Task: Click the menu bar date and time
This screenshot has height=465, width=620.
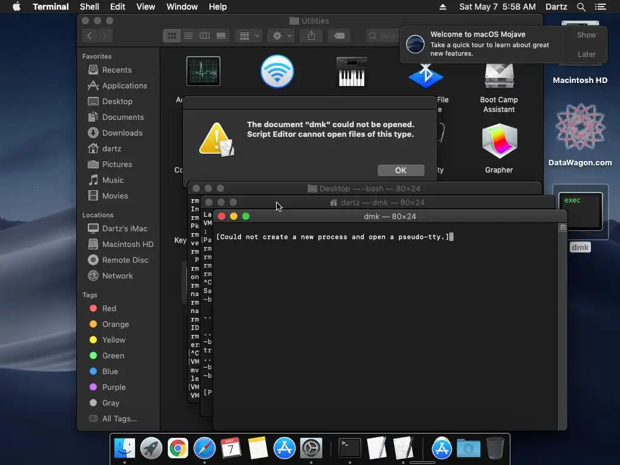Action: click(498, 7)
